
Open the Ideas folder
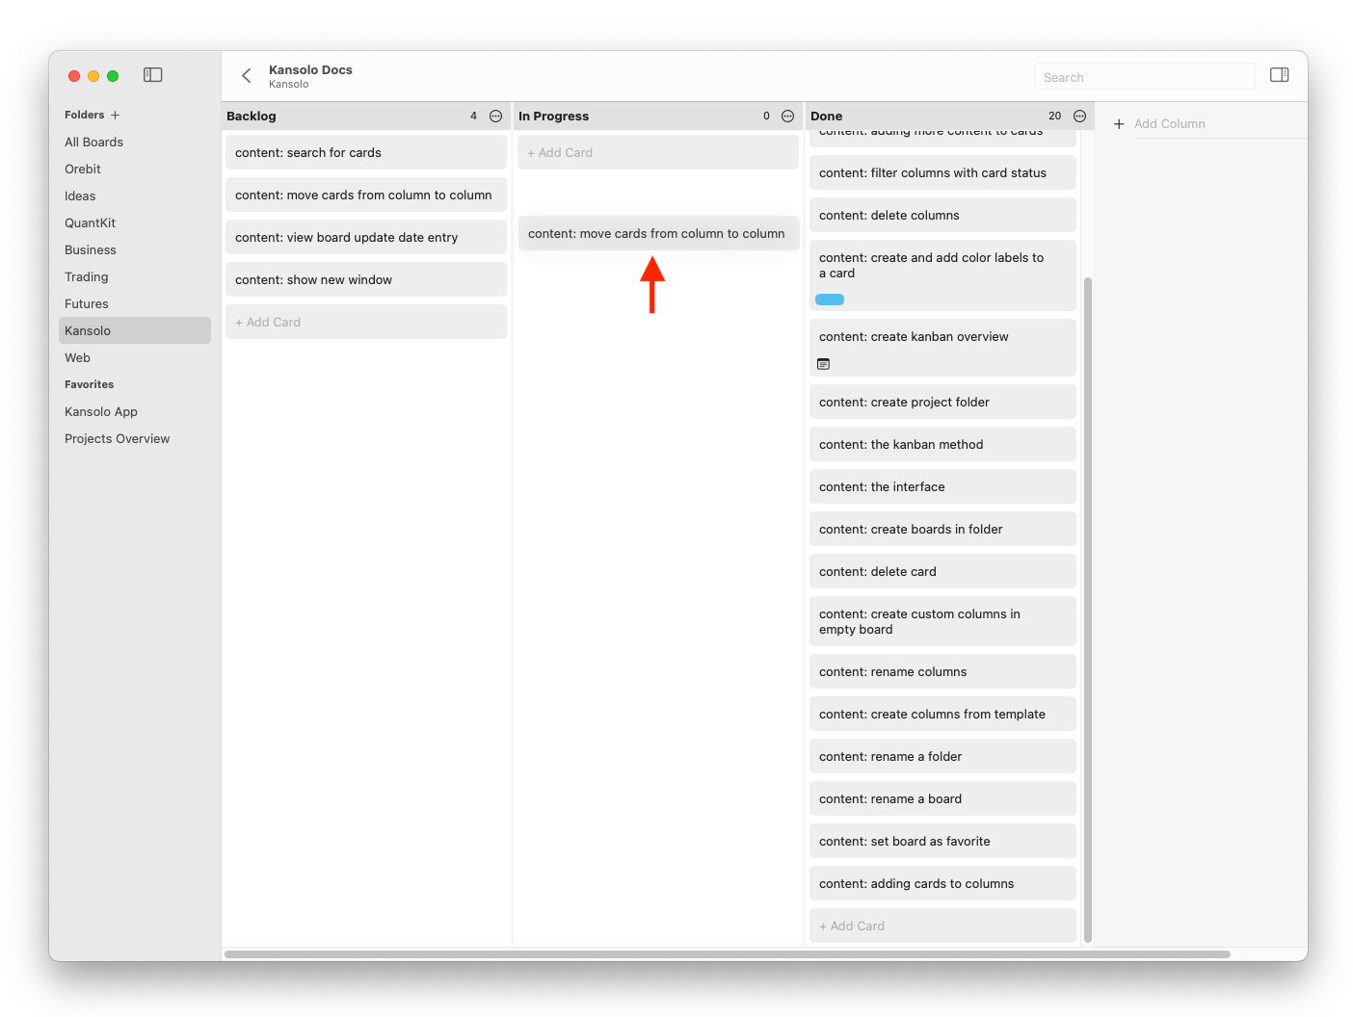tap(135, 196)
